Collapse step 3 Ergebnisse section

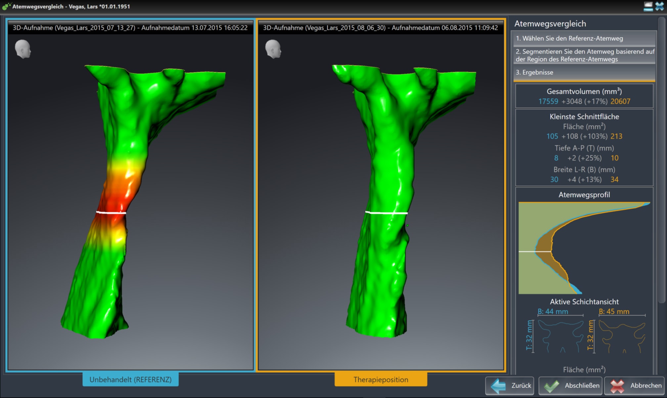coord(584,72)
